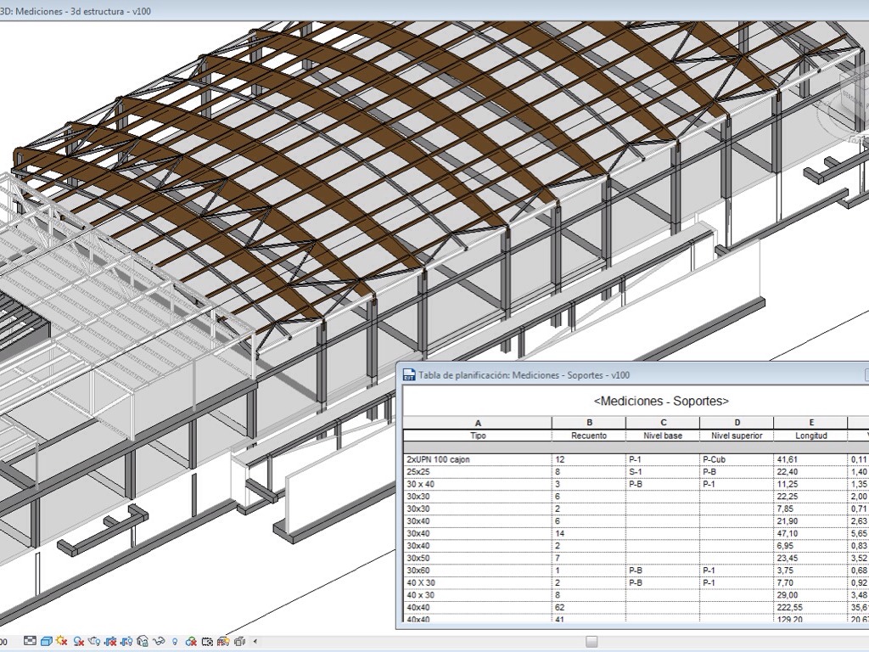Click the Lock 3D View icon

click(x=143, y=641)
